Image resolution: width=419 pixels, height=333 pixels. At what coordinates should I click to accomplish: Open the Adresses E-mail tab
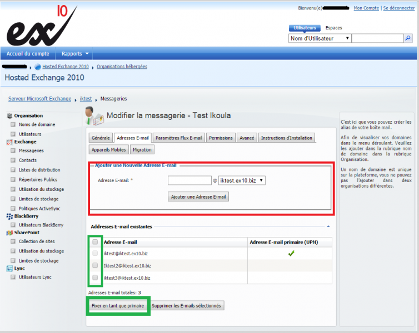click(133, 138)
